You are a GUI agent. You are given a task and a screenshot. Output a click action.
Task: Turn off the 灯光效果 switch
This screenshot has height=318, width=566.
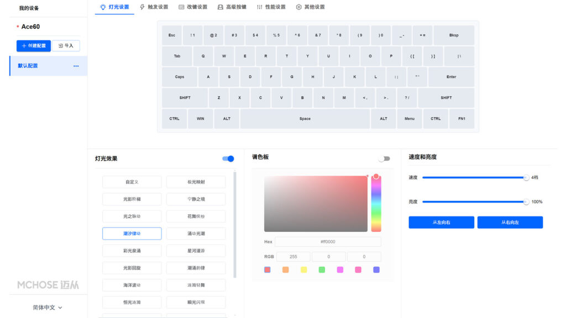point(228,159)
